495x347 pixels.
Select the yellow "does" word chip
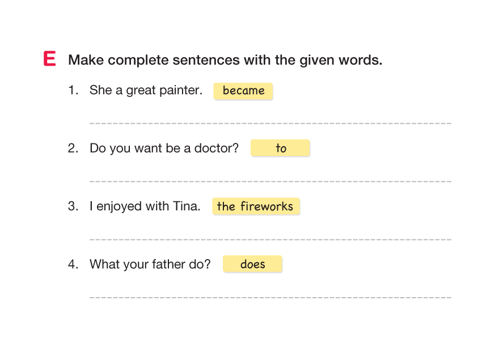coord(252,264)
